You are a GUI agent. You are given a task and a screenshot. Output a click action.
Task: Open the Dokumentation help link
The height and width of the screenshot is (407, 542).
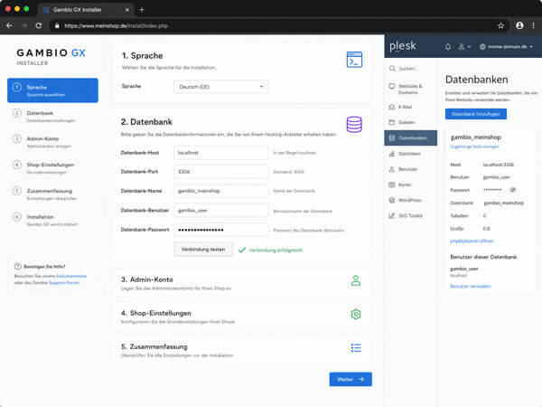click(x=71, y=276)
